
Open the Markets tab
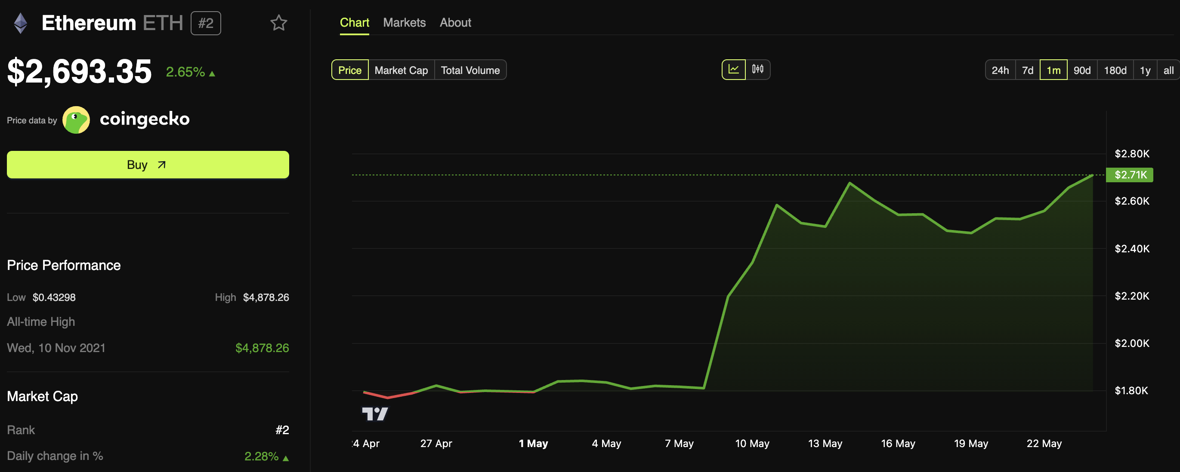click(x=404, y=22)
